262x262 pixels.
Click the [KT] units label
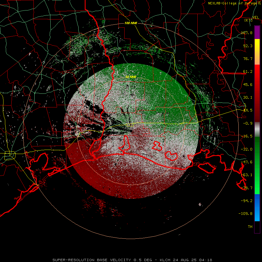tap(248, 20)
